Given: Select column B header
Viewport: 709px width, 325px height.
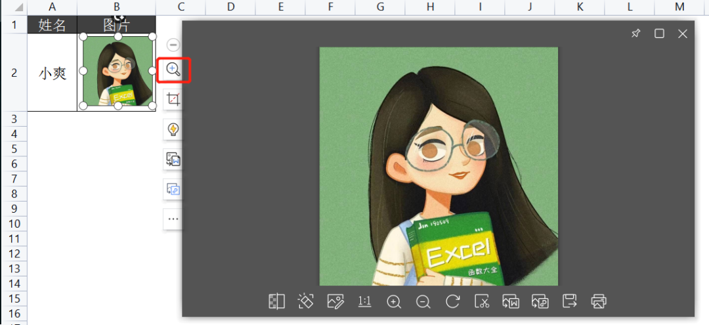Looking at the screenshot, I should (117, 7).
